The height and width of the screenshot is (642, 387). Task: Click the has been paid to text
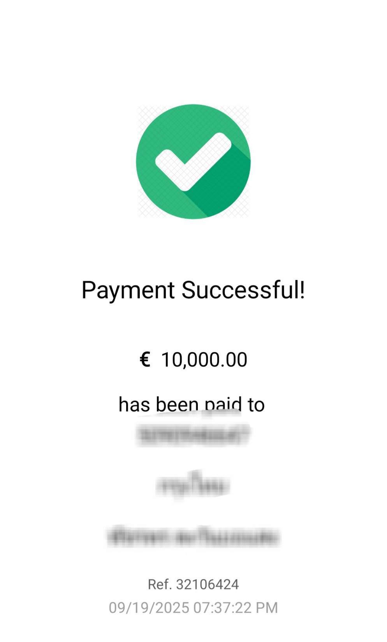tap(192, 404)
